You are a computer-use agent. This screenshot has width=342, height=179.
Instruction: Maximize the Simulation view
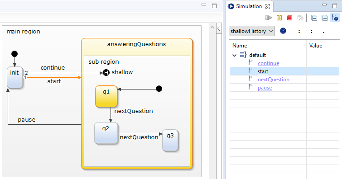click(x=335, y=6)
